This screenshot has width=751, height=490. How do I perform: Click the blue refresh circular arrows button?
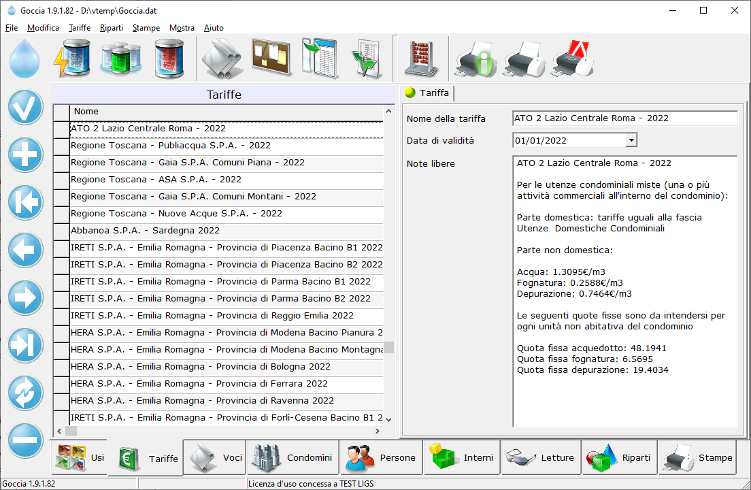pyautogui.click(x=25, y=393)
